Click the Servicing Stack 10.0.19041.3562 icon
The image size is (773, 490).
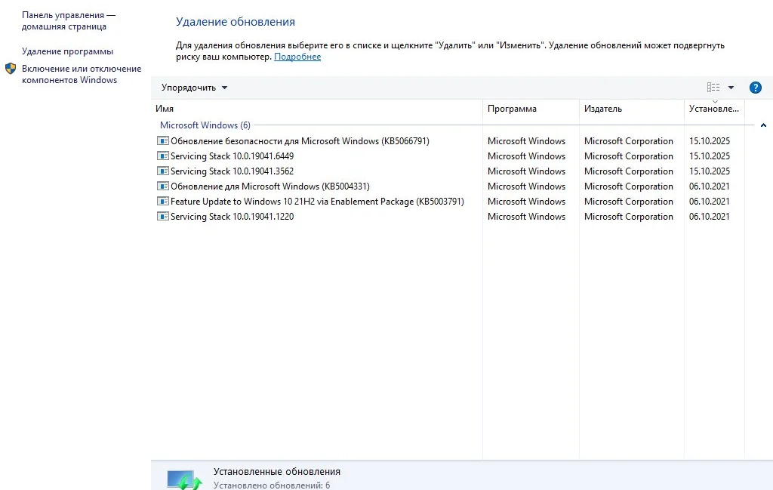[x=162, y=171]
